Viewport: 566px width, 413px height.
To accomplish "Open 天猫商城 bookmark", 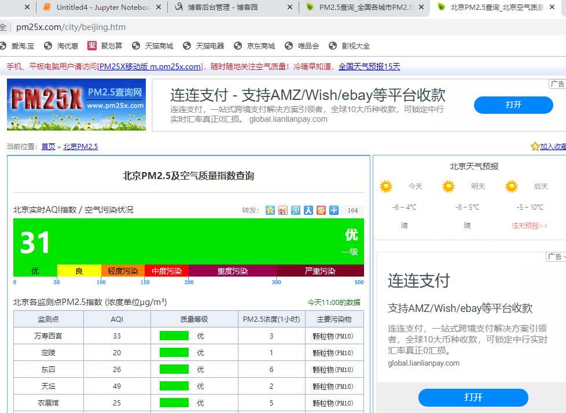I will tap(153, 46).
